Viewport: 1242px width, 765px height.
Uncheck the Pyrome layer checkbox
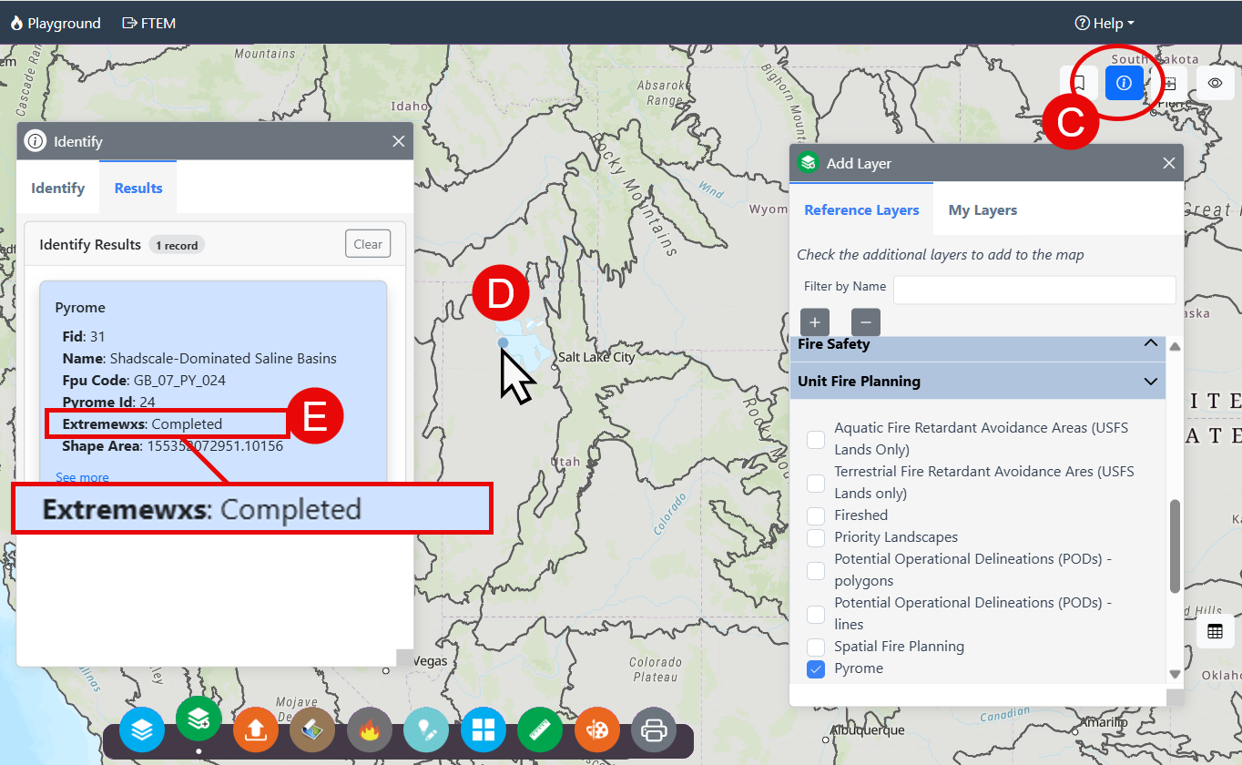coord(816,668)
